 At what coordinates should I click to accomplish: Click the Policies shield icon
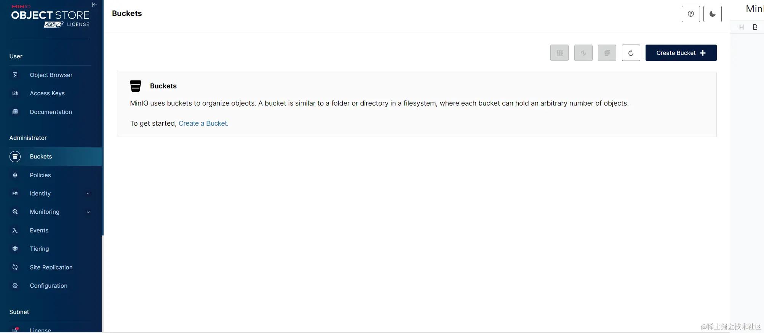[15, 175]
